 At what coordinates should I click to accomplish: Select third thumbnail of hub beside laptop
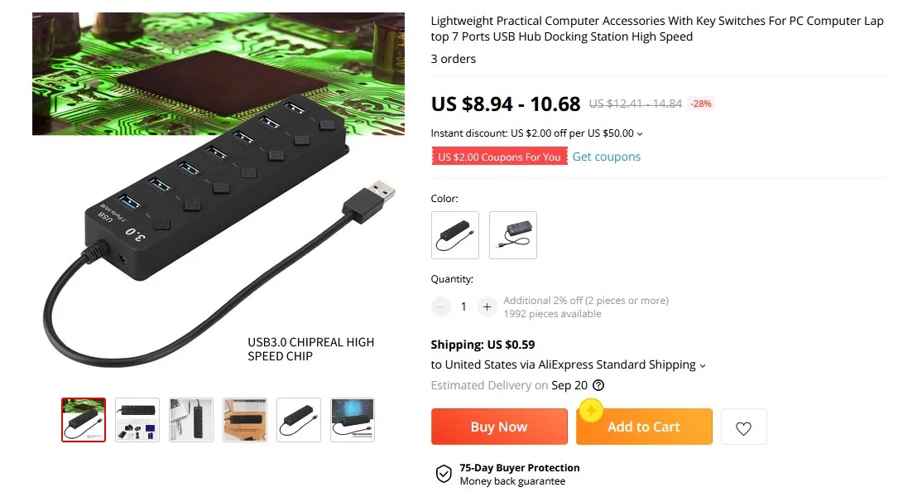coord(191,420)
